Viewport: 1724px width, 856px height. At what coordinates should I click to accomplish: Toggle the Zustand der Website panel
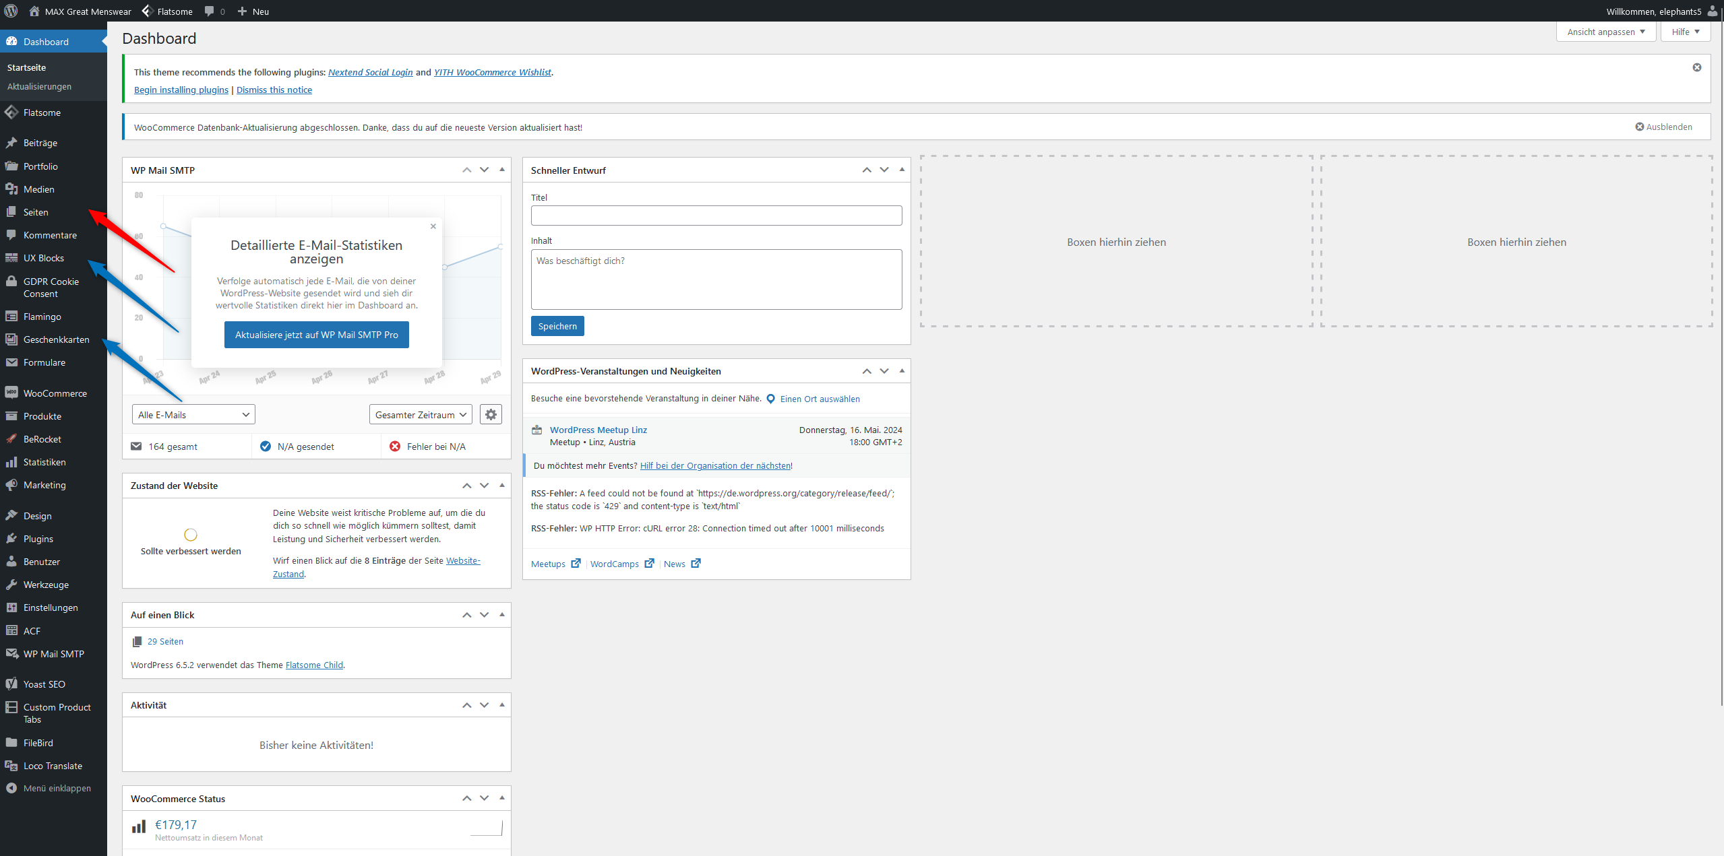pyautogui.click(x=502, y=485)
